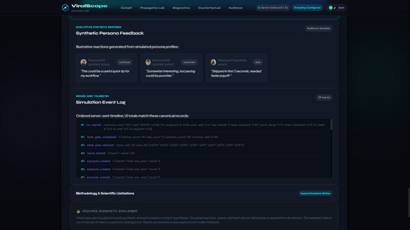Click the Required Diagnostic Disclaimer label
410x230 pixels.
click(x=109, y=211)
